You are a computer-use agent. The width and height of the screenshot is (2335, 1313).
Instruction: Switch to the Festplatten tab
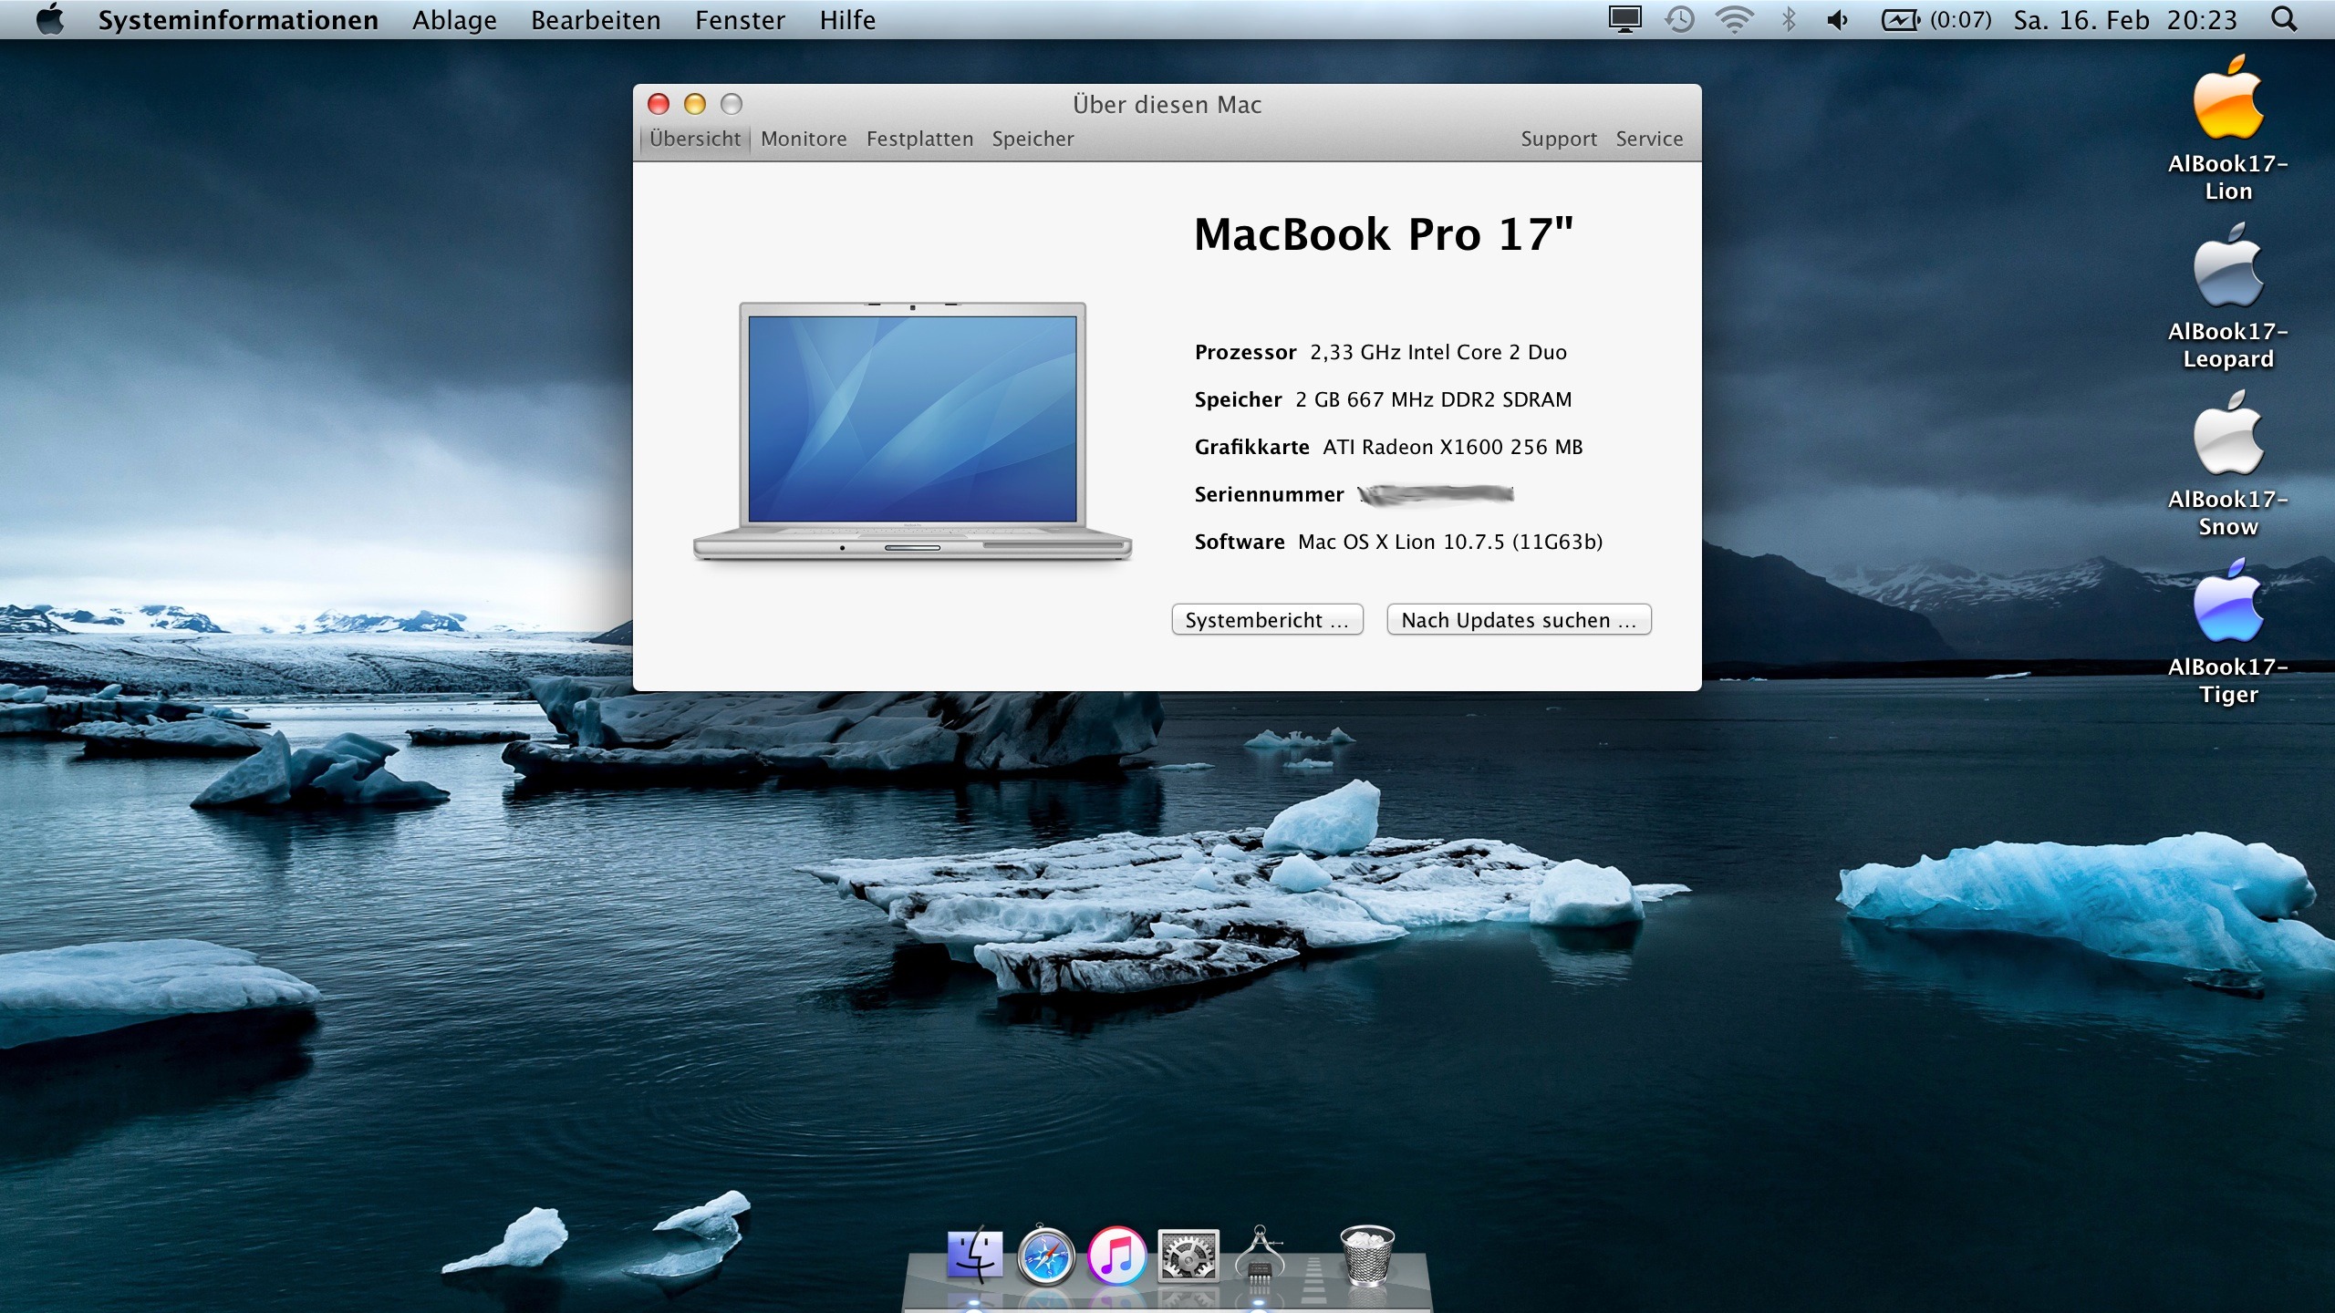click(x=919, y=139)
